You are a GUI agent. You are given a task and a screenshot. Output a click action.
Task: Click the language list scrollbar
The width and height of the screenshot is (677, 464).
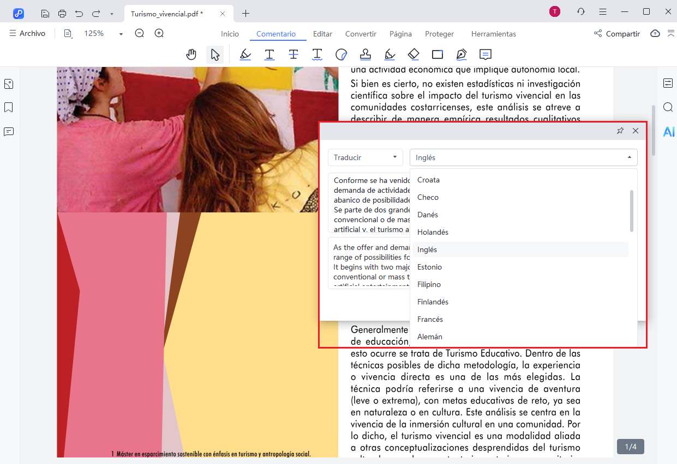632,211
